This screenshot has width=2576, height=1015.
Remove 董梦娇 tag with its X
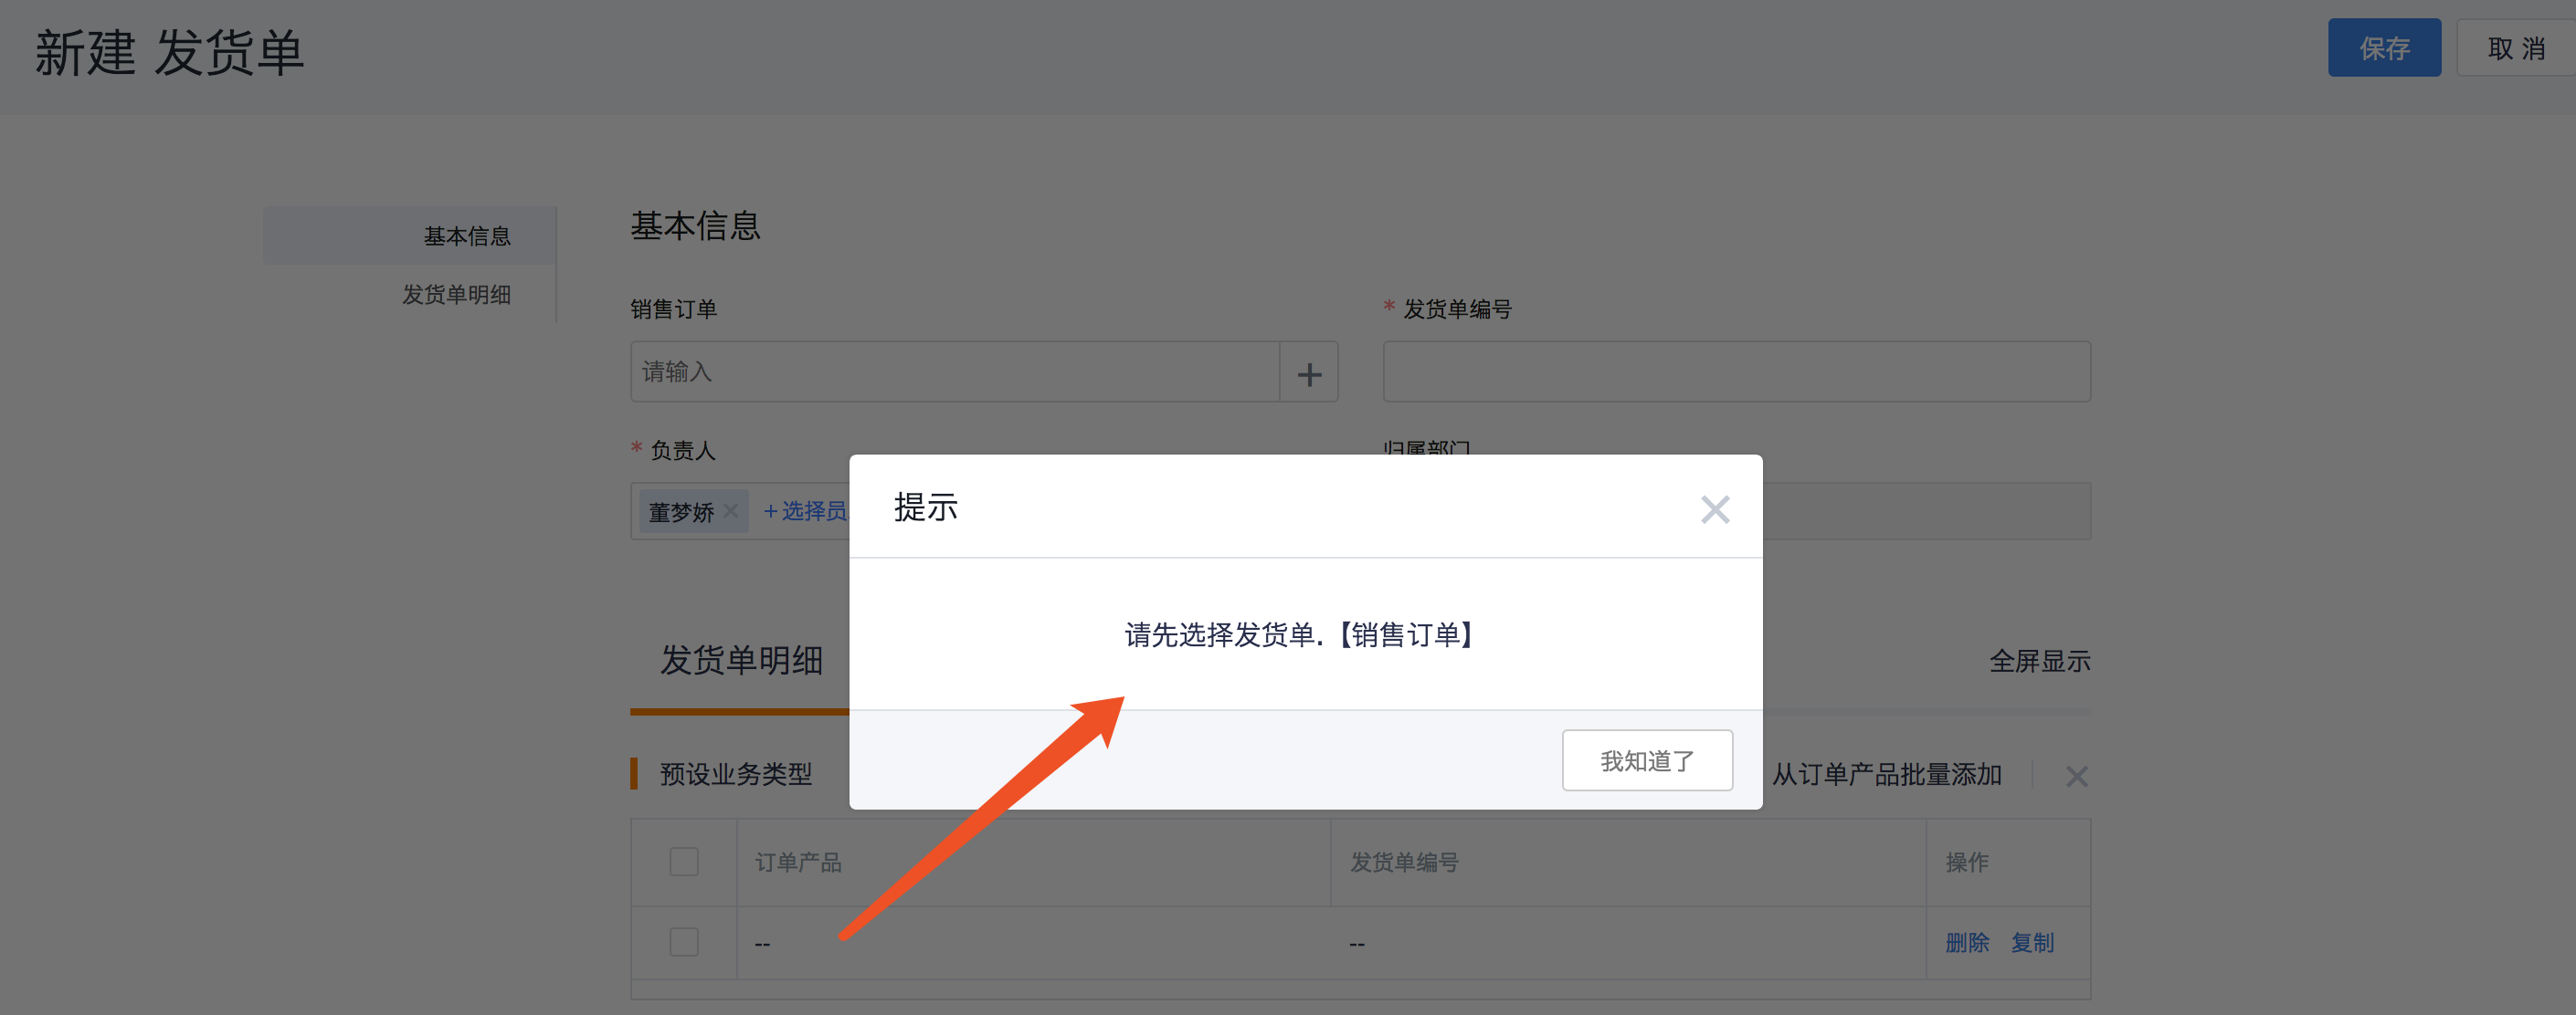coord(731,511)
